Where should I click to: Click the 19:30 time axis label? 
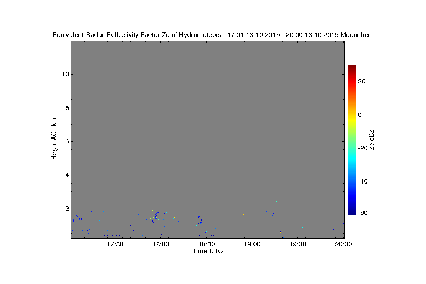point(298,244)
